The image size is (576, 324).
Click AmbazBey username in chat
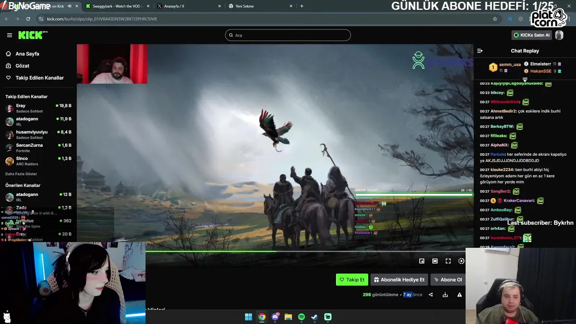coord(501,210)
